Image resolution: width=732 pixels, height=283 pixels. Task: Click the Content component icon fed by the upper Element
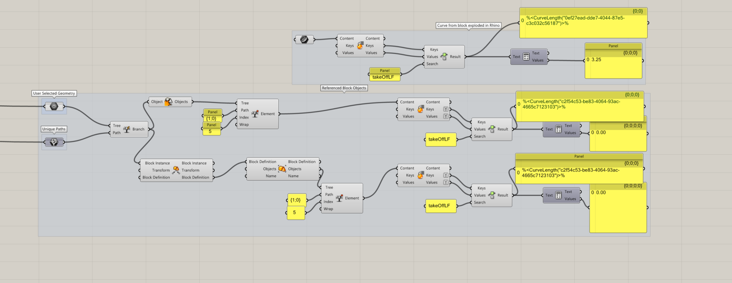click(x=421, y=109)
